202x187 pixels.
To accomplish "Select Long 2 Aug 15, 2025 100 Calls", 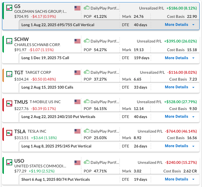I will 47,87.
